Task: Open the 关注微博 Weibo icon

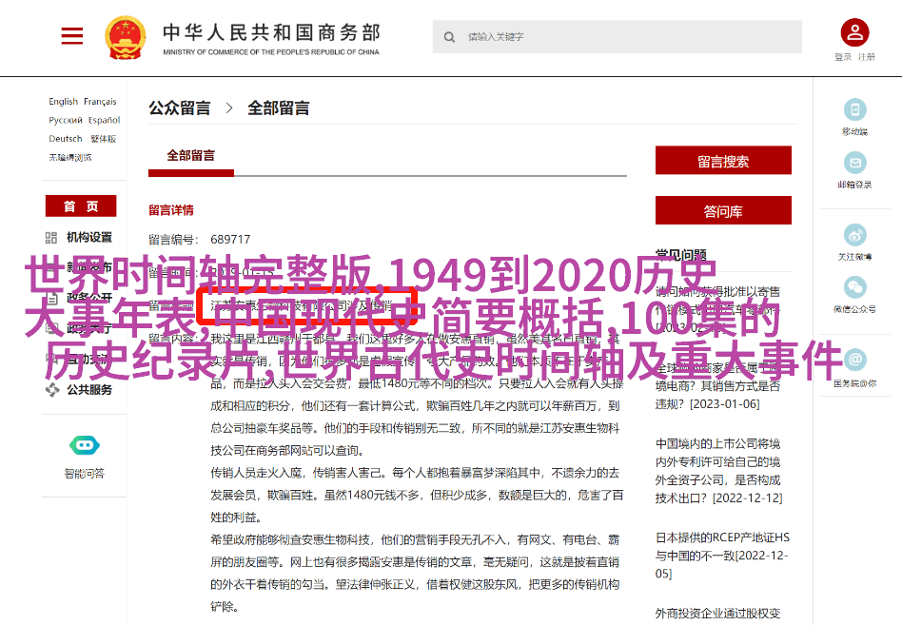Action: pos(854,235)
